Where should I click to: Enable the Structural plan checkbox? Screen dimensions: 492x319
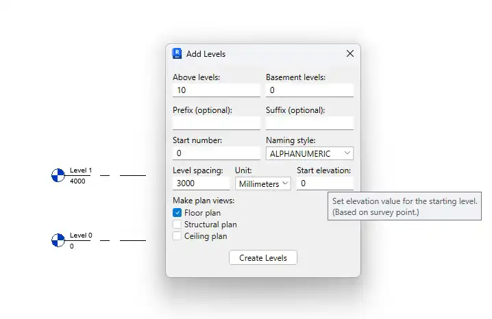[177, 225]
